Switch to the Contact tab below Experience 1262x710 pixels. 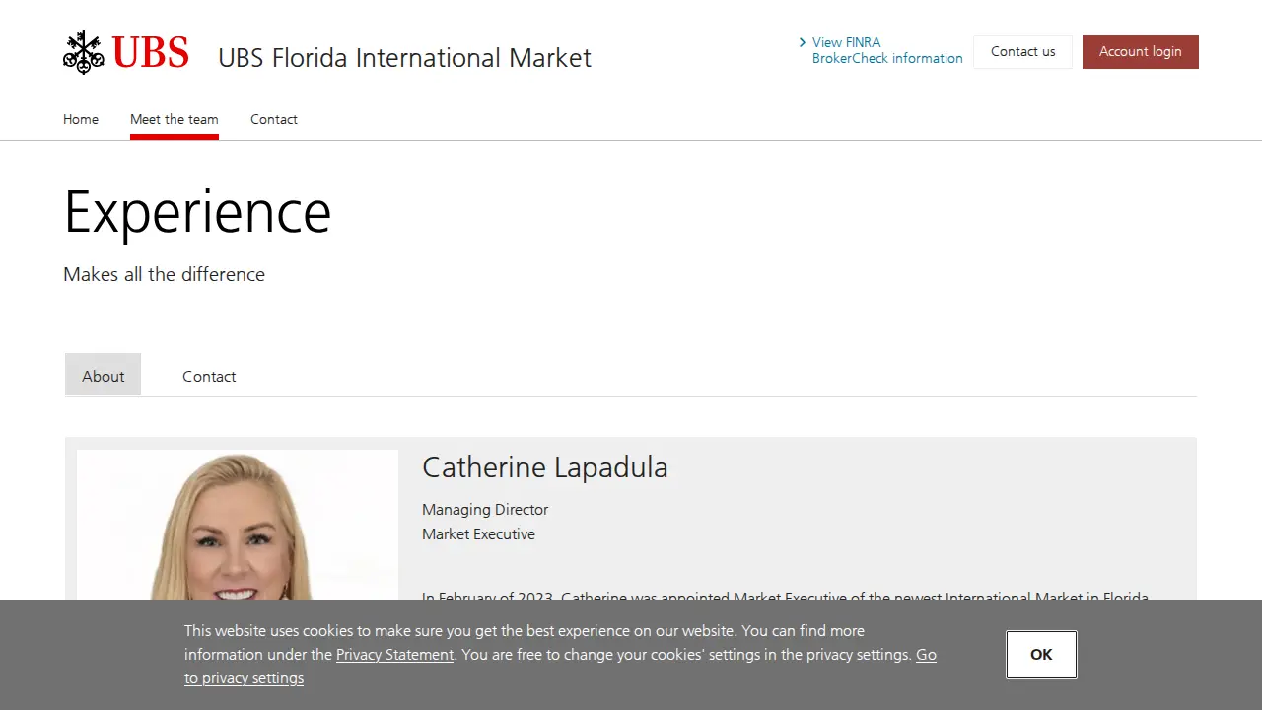(209, 376)
